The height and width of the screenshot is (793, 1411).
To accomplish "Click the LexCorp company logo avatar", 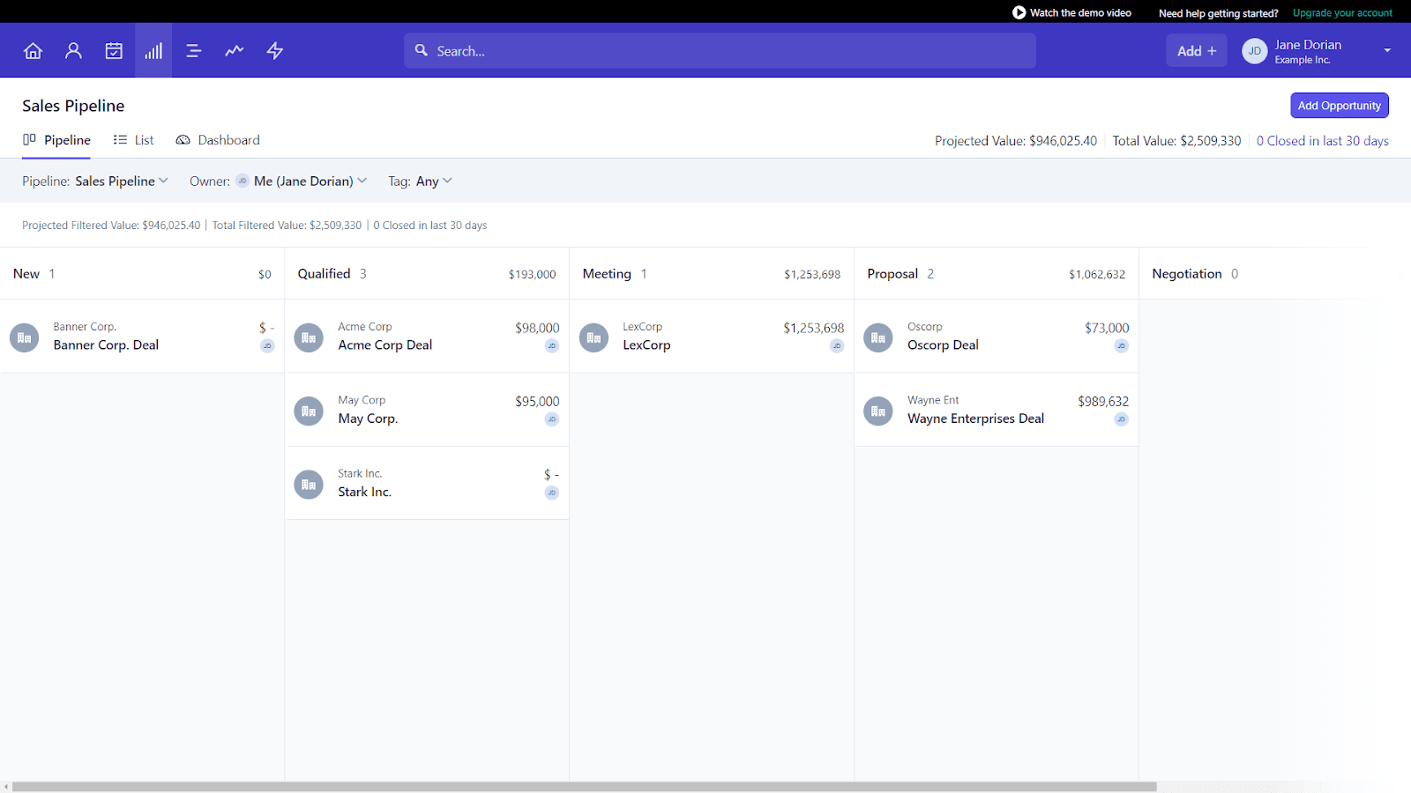I will click(x=594, y=337).
